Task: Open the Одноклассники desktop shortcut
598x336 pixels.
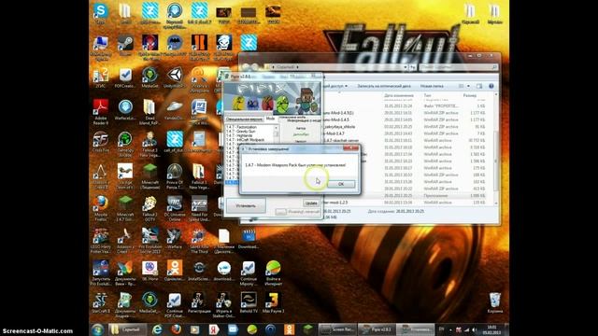Action: (175, 271)
